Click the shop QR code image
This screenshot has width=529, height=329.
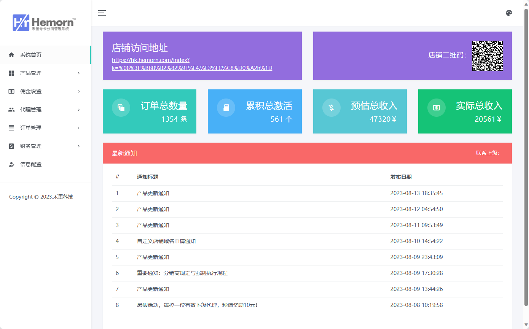pos(488,56)
